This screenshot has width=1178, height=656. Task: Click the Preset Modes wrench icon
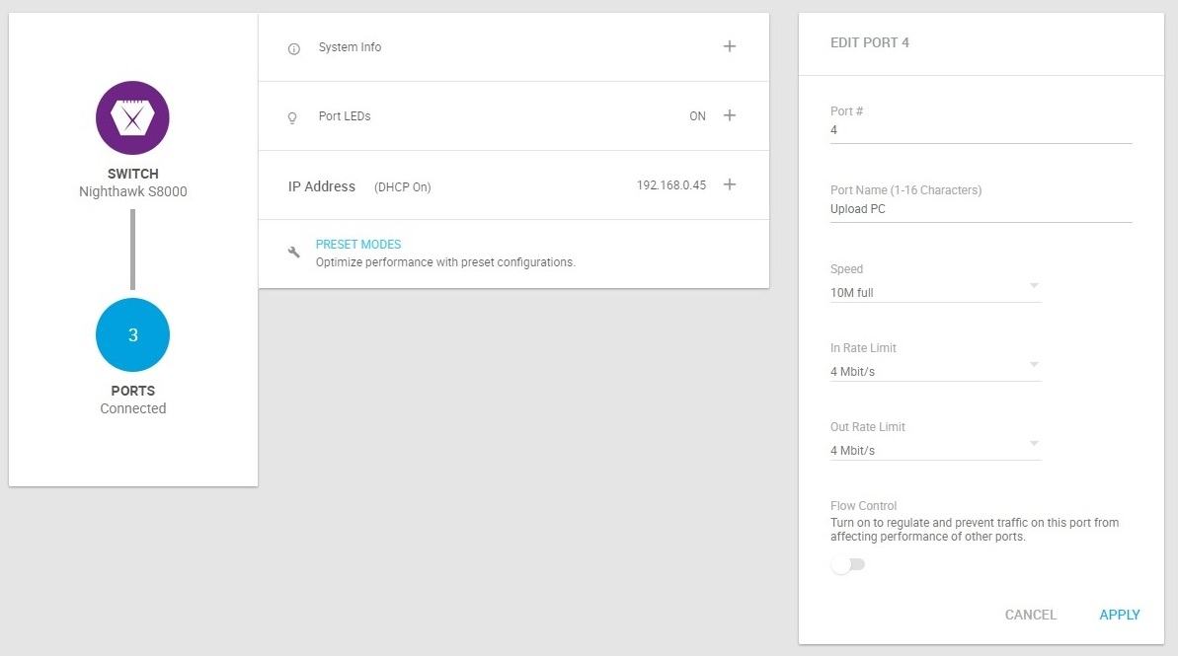click(293, 253)
